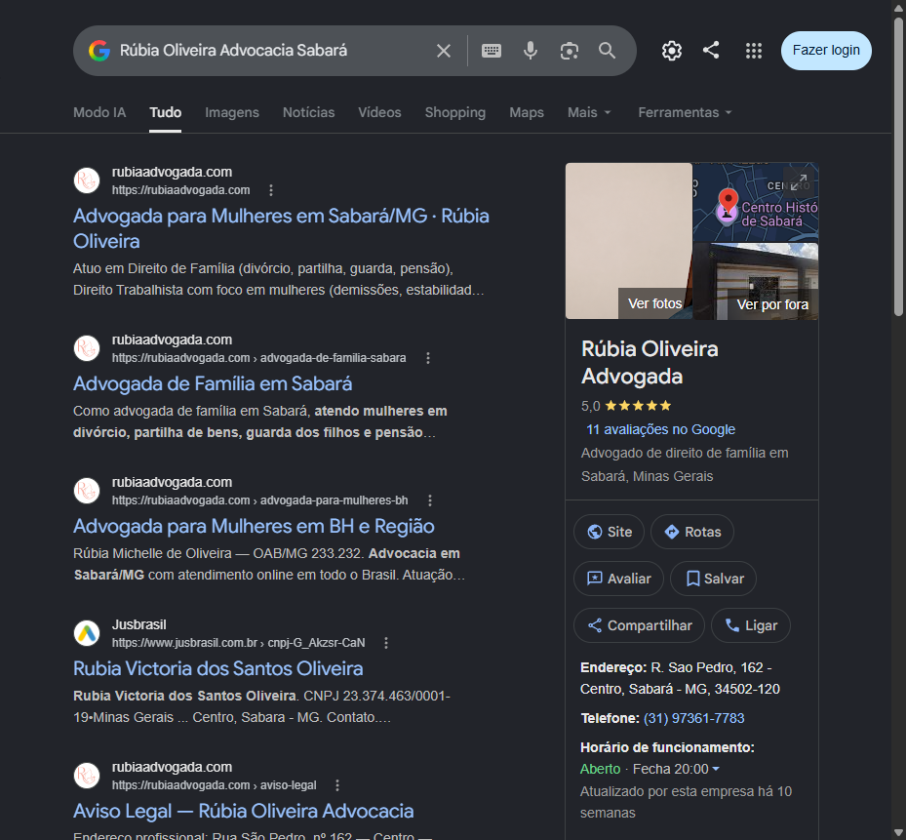Image resolution: width=906 pixels, height=840 pixels.
Task: Click the Fazer login button
Action: (826, 51)
